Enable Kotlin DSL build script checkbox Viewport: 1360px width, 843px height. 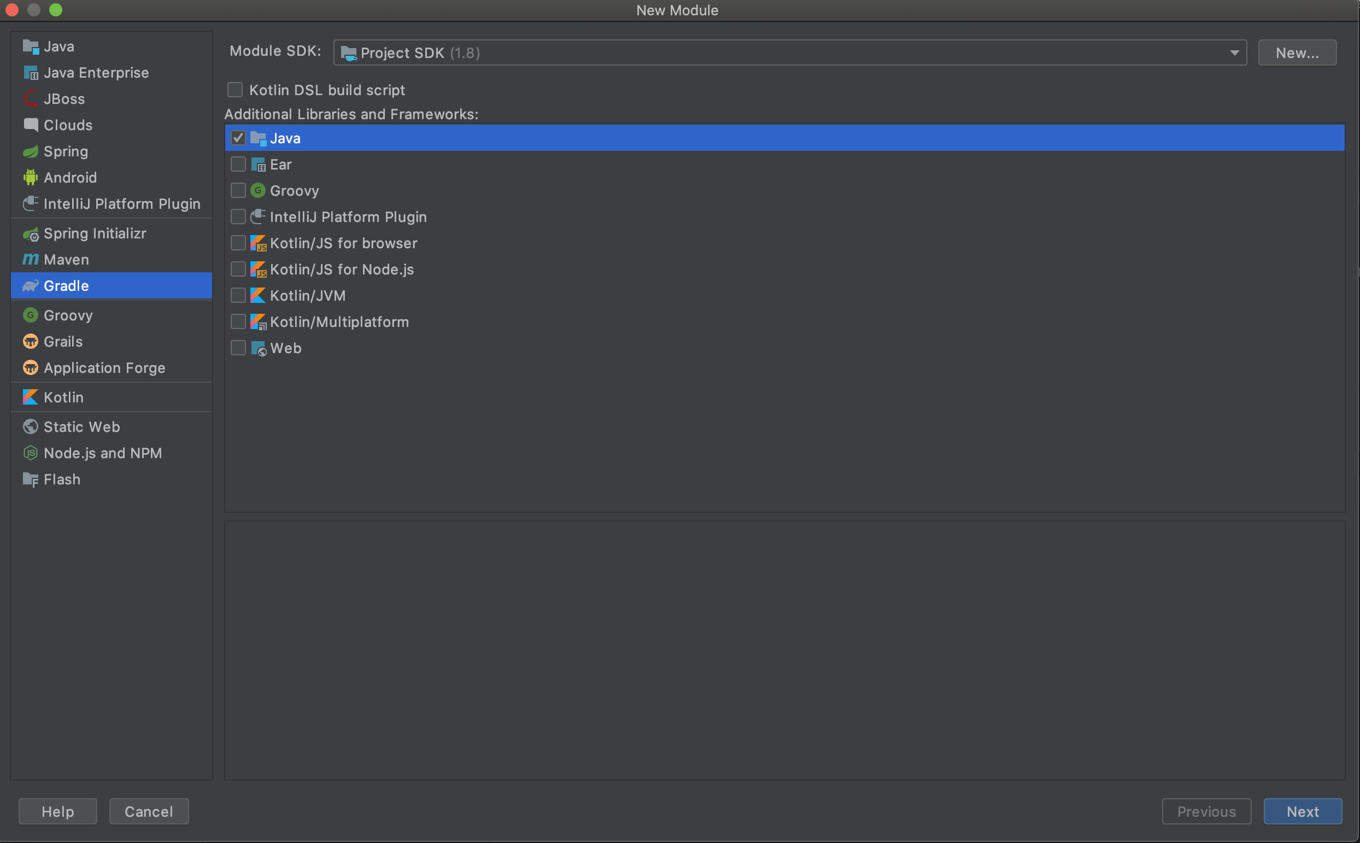point(235,90)
